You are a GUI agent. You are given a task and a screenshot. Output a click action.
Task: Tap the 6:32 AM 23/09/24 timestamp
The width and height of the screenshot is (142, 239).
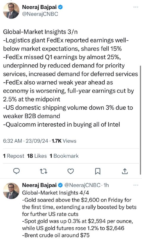coord(26,141)
